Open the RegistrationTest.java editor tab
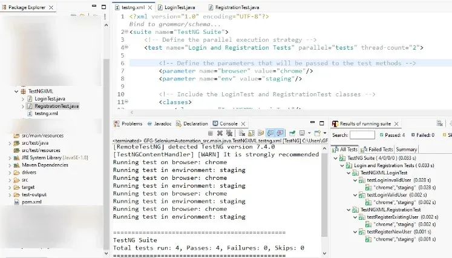The height and width of the screenshot is (258, 452). [234, 7]
